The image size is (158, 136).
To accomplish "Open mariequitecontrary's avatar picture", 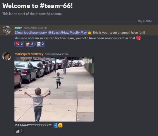I will click(x=6, y=56).
